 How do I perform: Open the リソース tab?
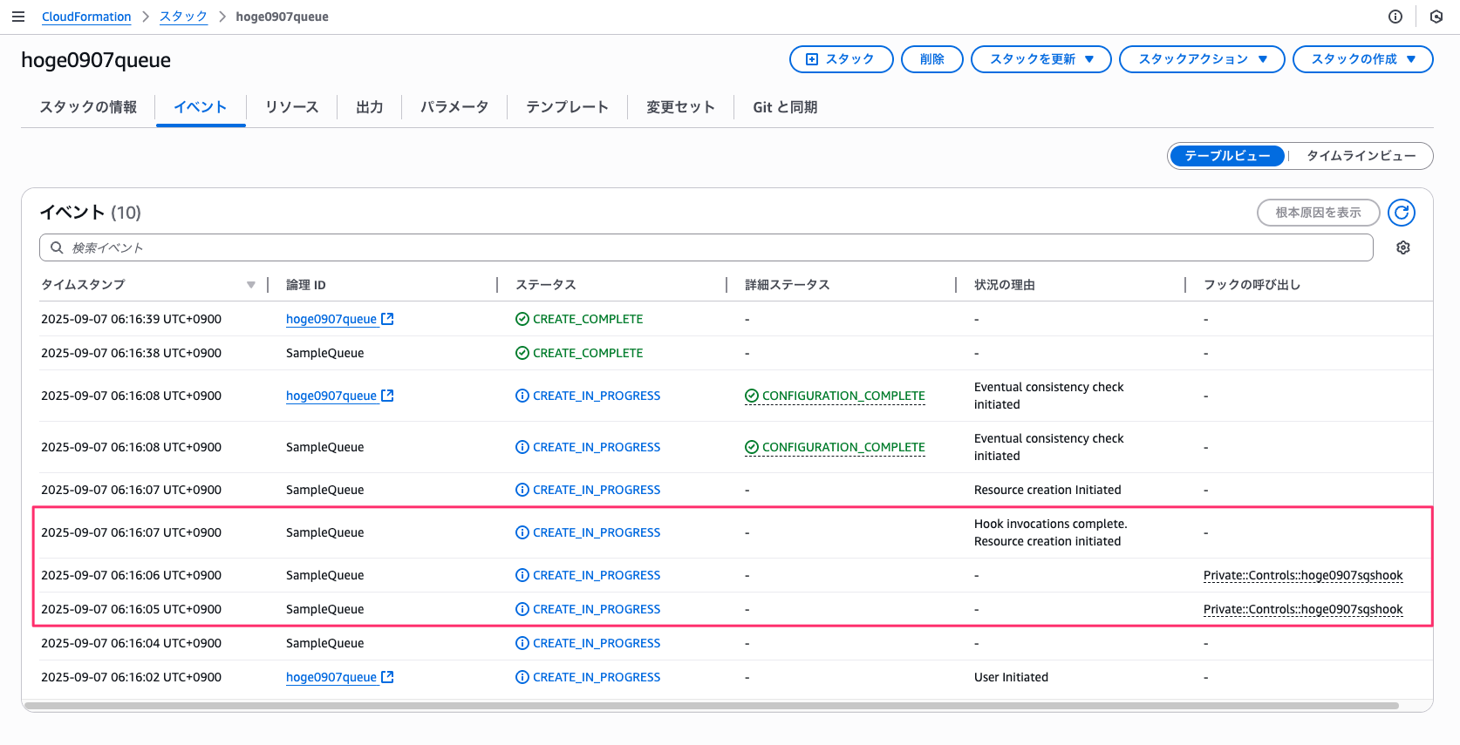tap(291, 107)
